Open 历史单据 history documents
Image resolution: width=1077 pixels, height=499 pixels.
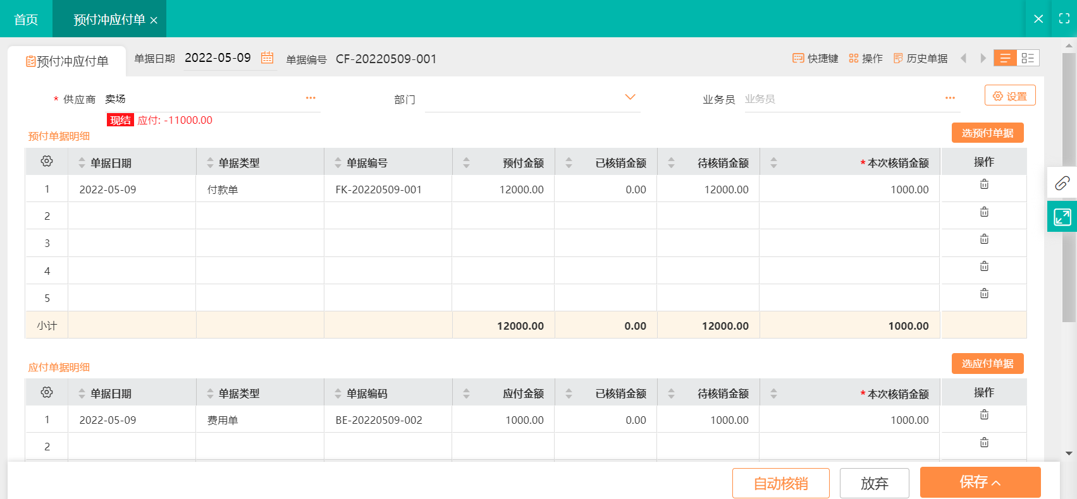(x=920, y=58)
